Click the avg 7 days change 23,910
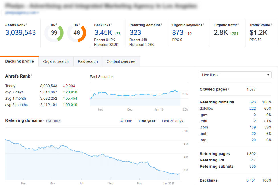Screen dimensions: 278x185 pos(70,92)
